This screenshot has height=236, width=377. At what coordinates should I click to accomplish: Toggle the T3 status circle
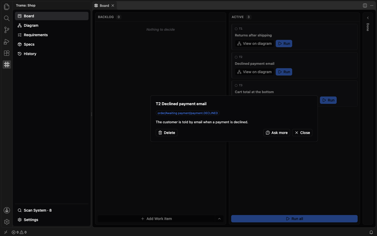pos(236,85)
